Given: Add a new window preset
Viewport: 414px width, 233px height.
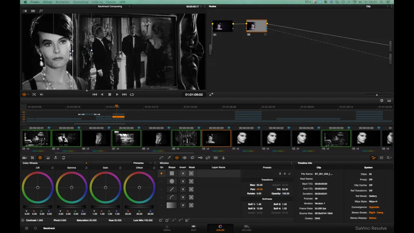Looking at the screenshot, I should pyautogui.click(x=285, y=174).
